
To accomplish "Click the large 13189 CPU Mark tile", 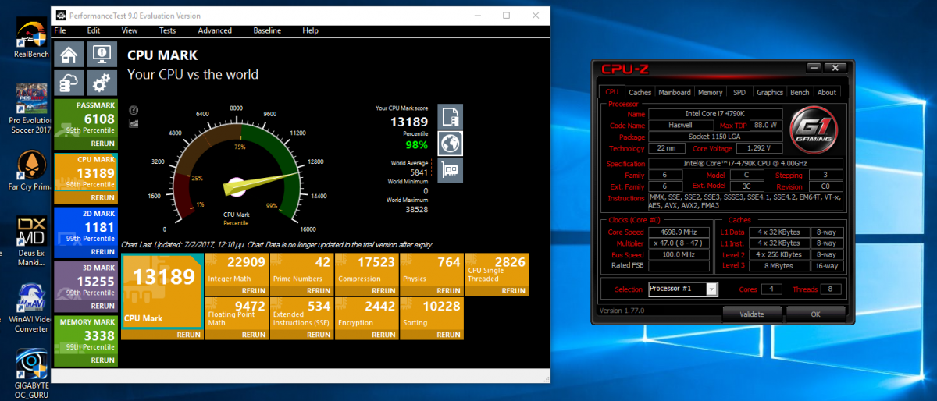I will click(162, 296).
